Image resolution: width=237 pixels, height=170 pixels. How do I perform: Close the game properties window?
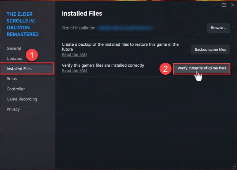point(232,5)
